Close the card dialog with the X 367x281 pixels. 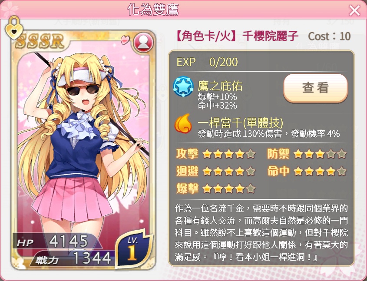pos(354,10)
